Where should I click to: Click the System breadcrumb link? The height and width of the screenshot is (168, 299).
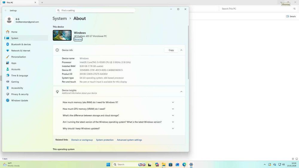click(x=60, y=19)
